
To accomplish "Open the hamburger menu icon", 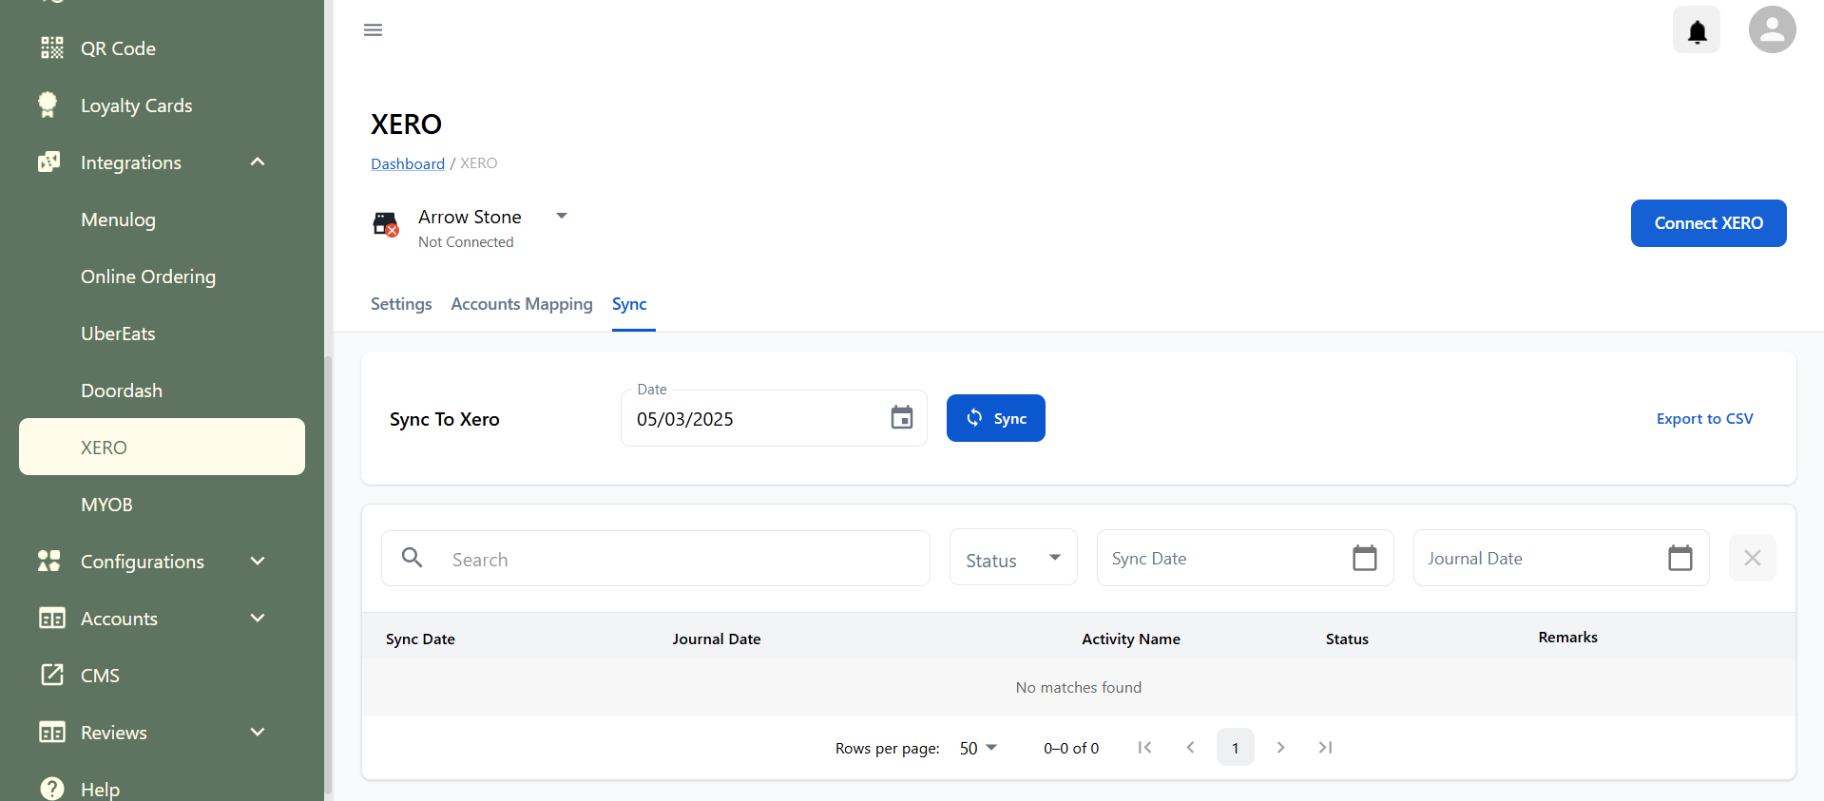I will (373, 30).
